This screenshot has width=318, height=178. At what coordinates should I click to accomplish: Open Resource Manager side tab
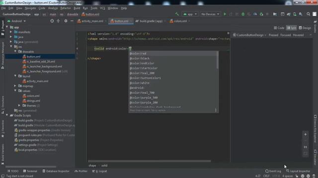[2, 55]
